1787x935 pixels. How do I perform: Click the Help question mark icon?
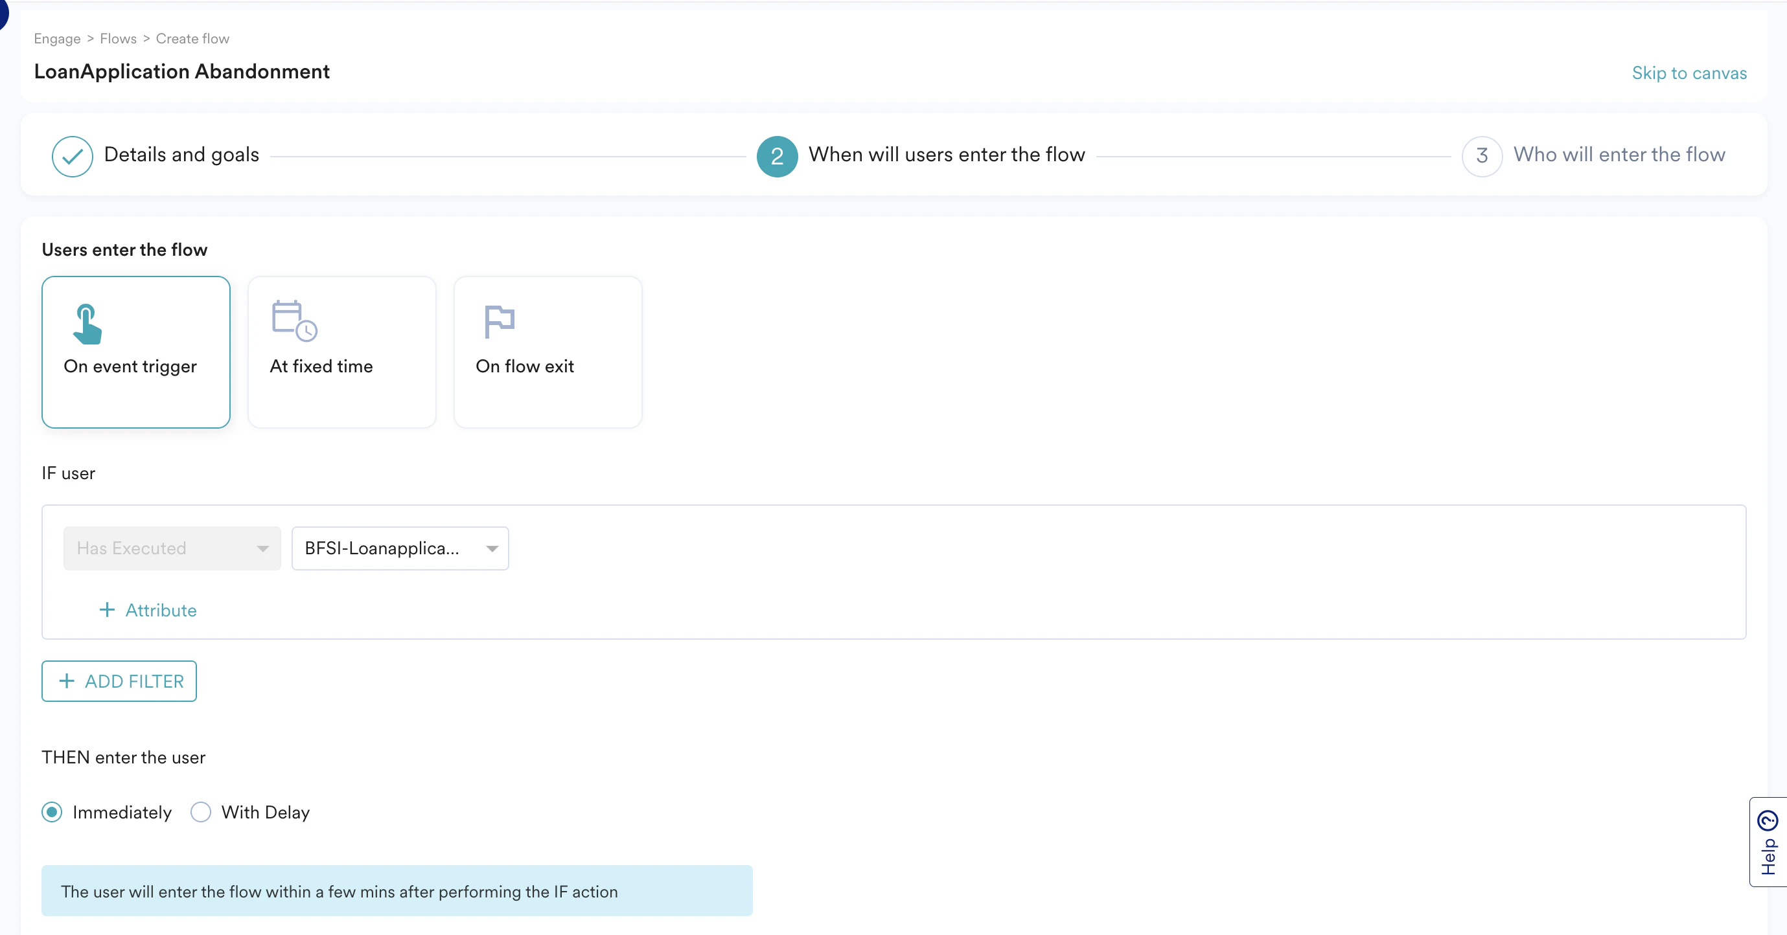click(x=1768, y=821)
